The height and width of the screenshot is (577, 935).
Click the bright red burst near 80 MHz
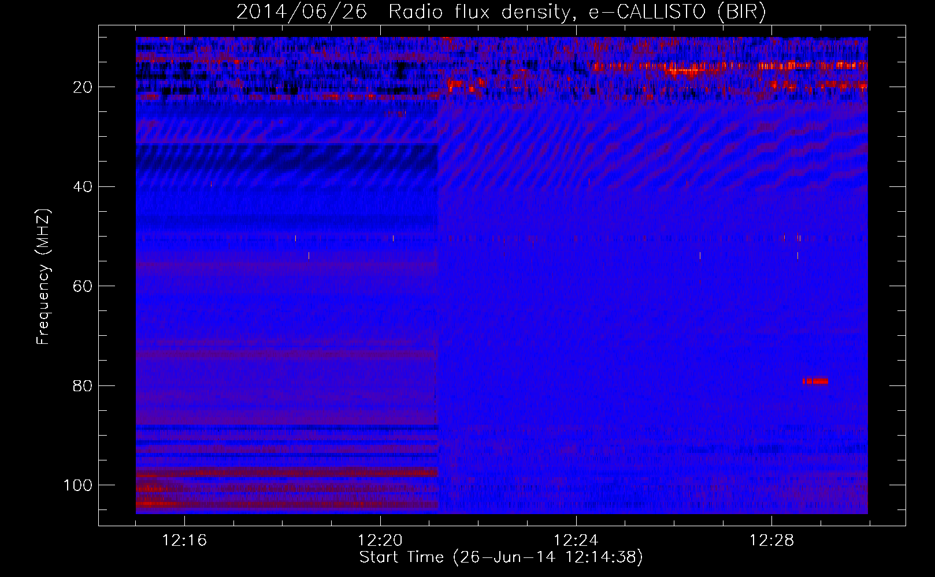pos(815,381)
